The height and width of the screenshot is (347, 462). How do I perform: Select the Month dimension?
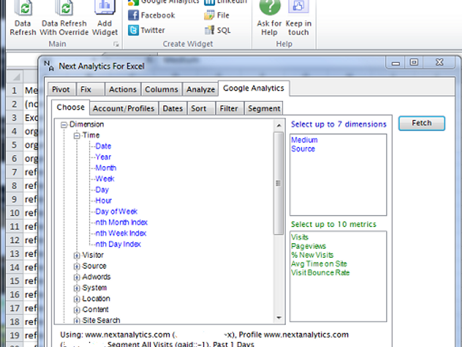106,168
